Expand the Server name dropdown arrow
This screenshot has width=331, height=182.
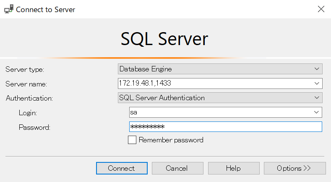point(317,83)
